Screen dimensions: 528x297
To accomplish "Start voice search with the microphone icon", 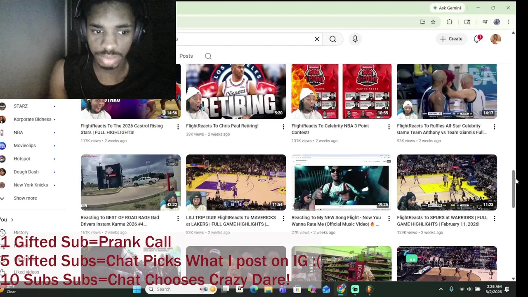I will tap(355, 39).
